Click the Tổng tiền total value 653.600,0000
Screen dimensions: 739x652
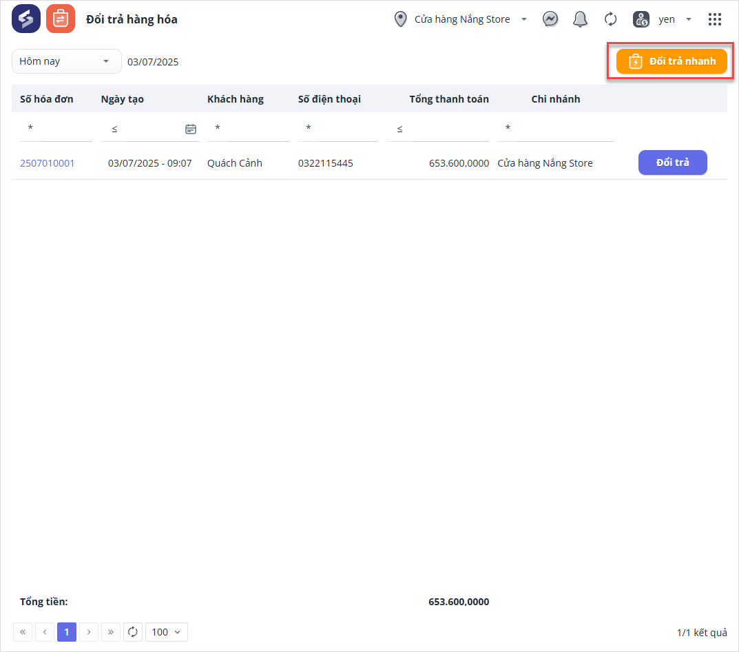click(x=459, y=602)
